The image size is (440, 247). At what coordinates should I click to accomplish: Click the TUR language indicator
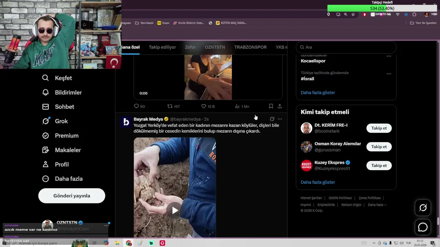coord(409,243)
